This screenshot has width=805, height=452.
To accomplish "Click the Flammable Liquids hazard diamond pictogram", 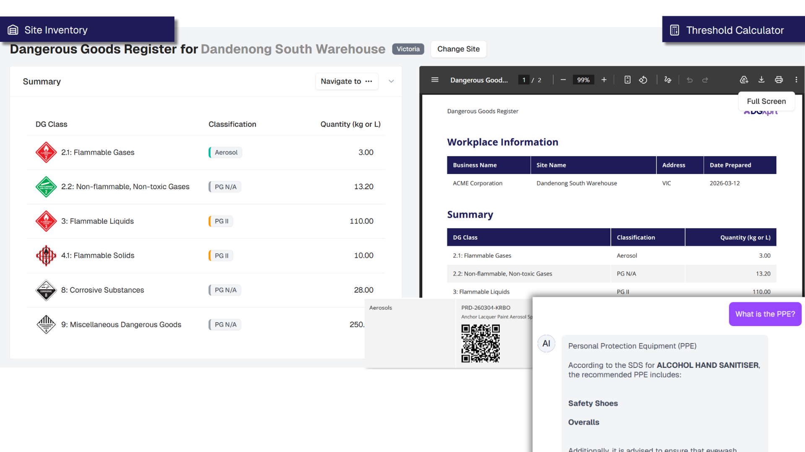I will (46, 221).
